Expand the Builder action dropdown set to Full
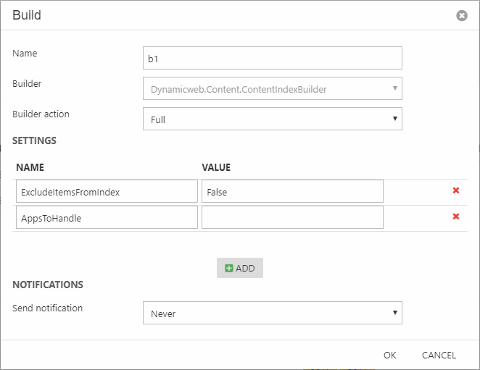480x370 pixels. coord(272,119)
